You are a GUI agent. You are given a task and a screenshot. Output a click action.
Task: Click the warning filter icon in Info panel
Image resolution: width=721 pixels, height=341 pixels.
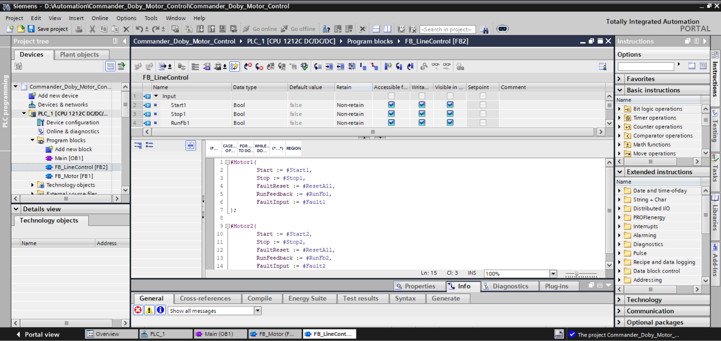pos(149,310)
